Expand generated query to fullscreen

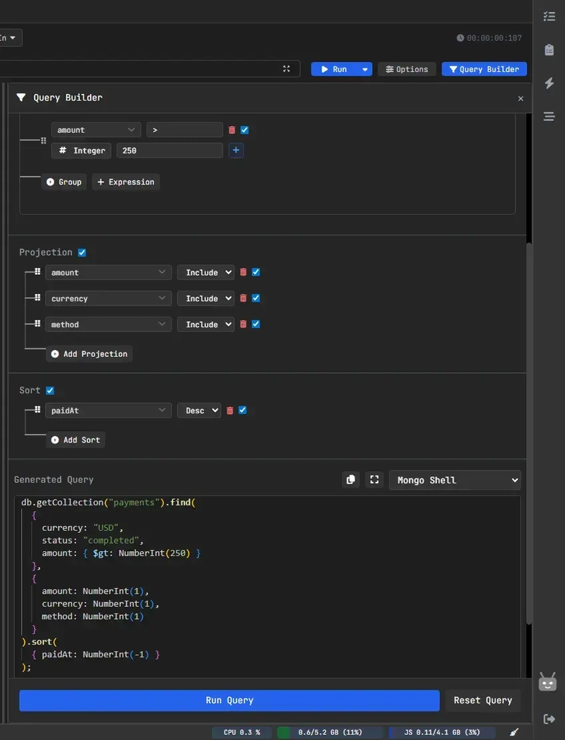374,480
